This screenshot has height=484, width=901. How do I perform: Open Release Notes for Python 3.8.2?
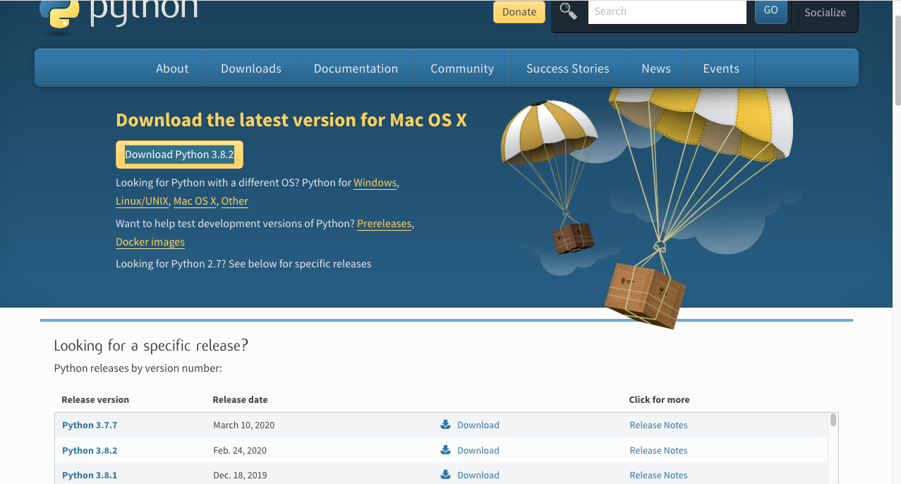click(x=658, y=450)
